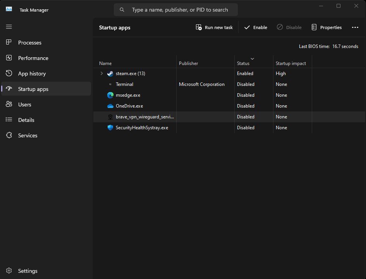Viewport: 366px width, 279px height.
Task: Click the name, publisher, PID search field
Action: pyautogui.click(x=176, y=10)
